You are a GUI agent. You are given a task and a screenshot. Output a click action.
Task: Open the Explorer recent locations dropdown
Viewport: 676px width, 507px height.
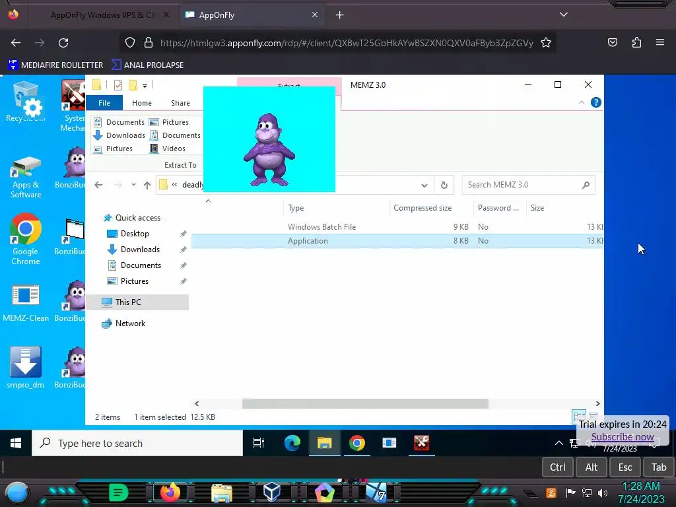click(x=133, y=185)
